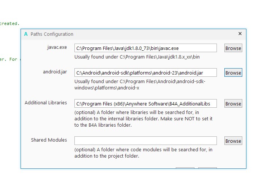The height and width of the screenshot is (196, 264).
Task: Click the javac.exe location hint text
Action: [137, 57]
